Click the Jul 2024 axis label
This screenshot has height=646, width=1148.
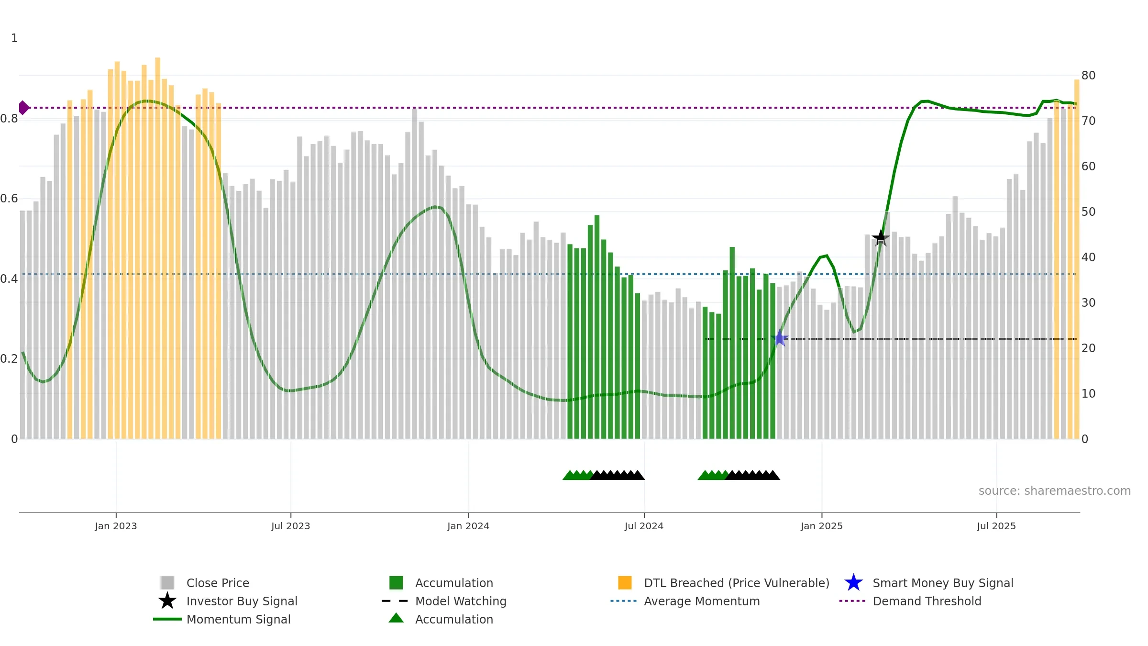(x=644, y=526)
